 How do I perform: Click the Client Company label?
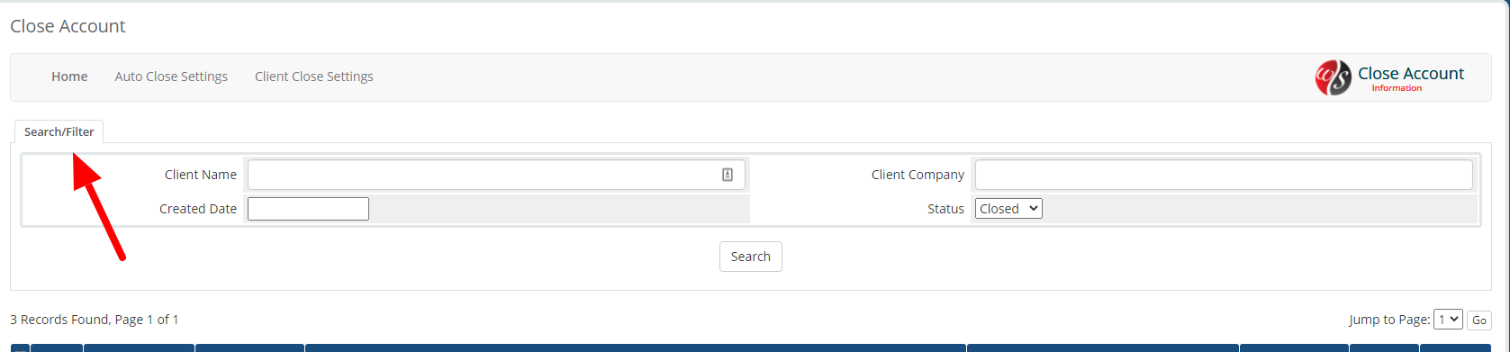918,175
